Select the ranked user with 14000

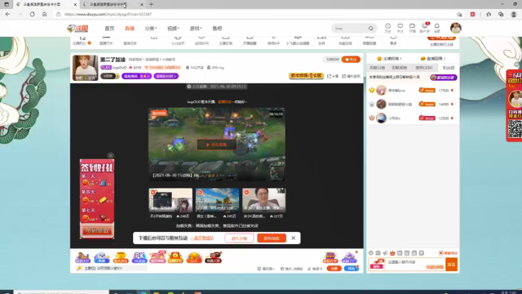click(x=412, y=105)
